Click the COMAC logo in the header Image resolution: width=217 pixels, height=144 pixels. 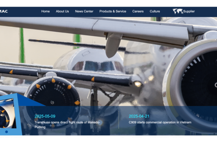(4, 11)
